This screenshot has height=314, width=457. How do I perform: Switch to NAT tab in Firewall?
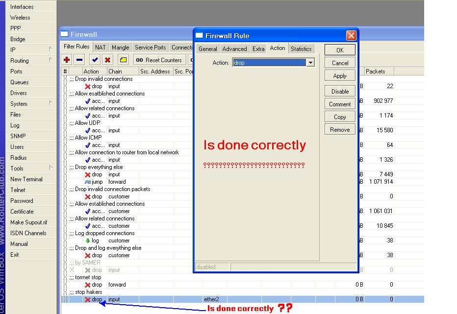click(x=100, y=47)
